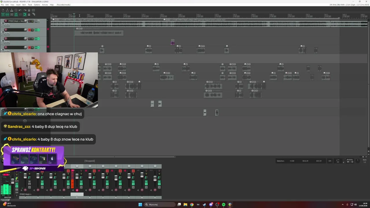Image resolution: width=370 pixels, height=208 pixels.
Task: Click the selection end value 64.2.31
Action: point(305,161)
